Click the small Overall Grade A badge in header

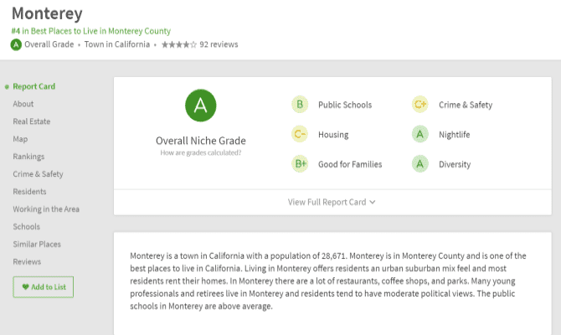click(16, 44)
